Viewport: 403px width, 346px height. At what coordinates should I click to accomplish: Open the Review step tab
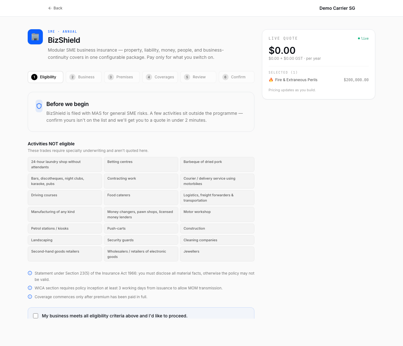tap(198, 77)
